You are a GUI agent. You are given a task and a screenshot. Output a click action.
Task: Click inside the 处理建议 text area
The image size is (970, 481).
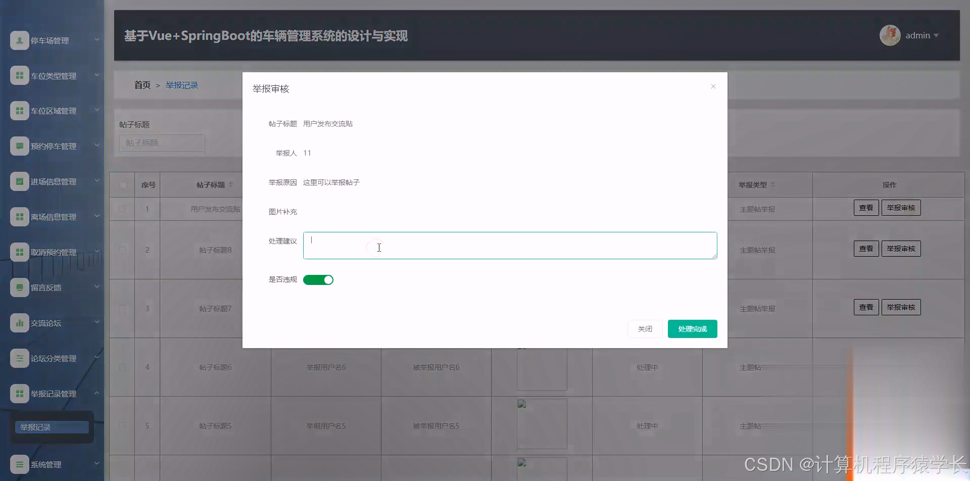510,246
